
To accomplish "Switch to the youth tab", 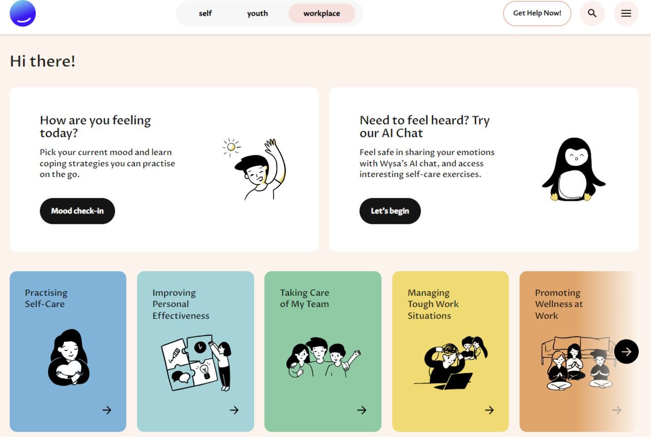I will 257,14.
